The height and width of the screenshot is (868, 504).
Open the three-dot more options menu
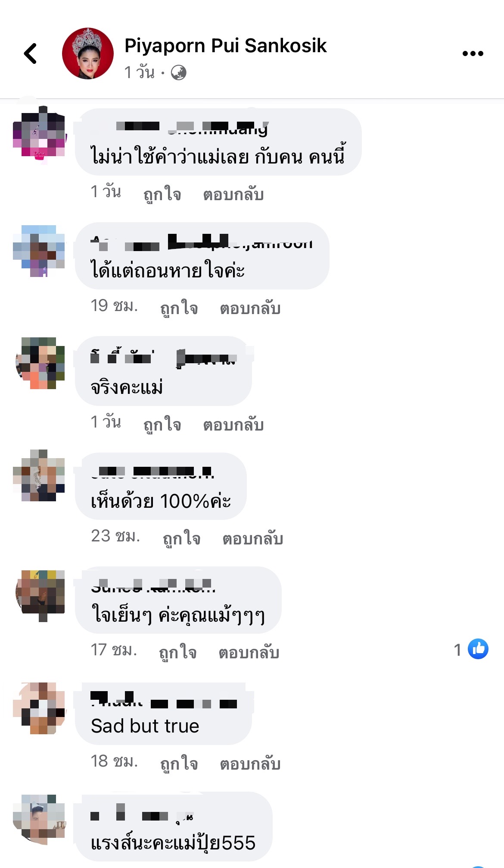473,53
